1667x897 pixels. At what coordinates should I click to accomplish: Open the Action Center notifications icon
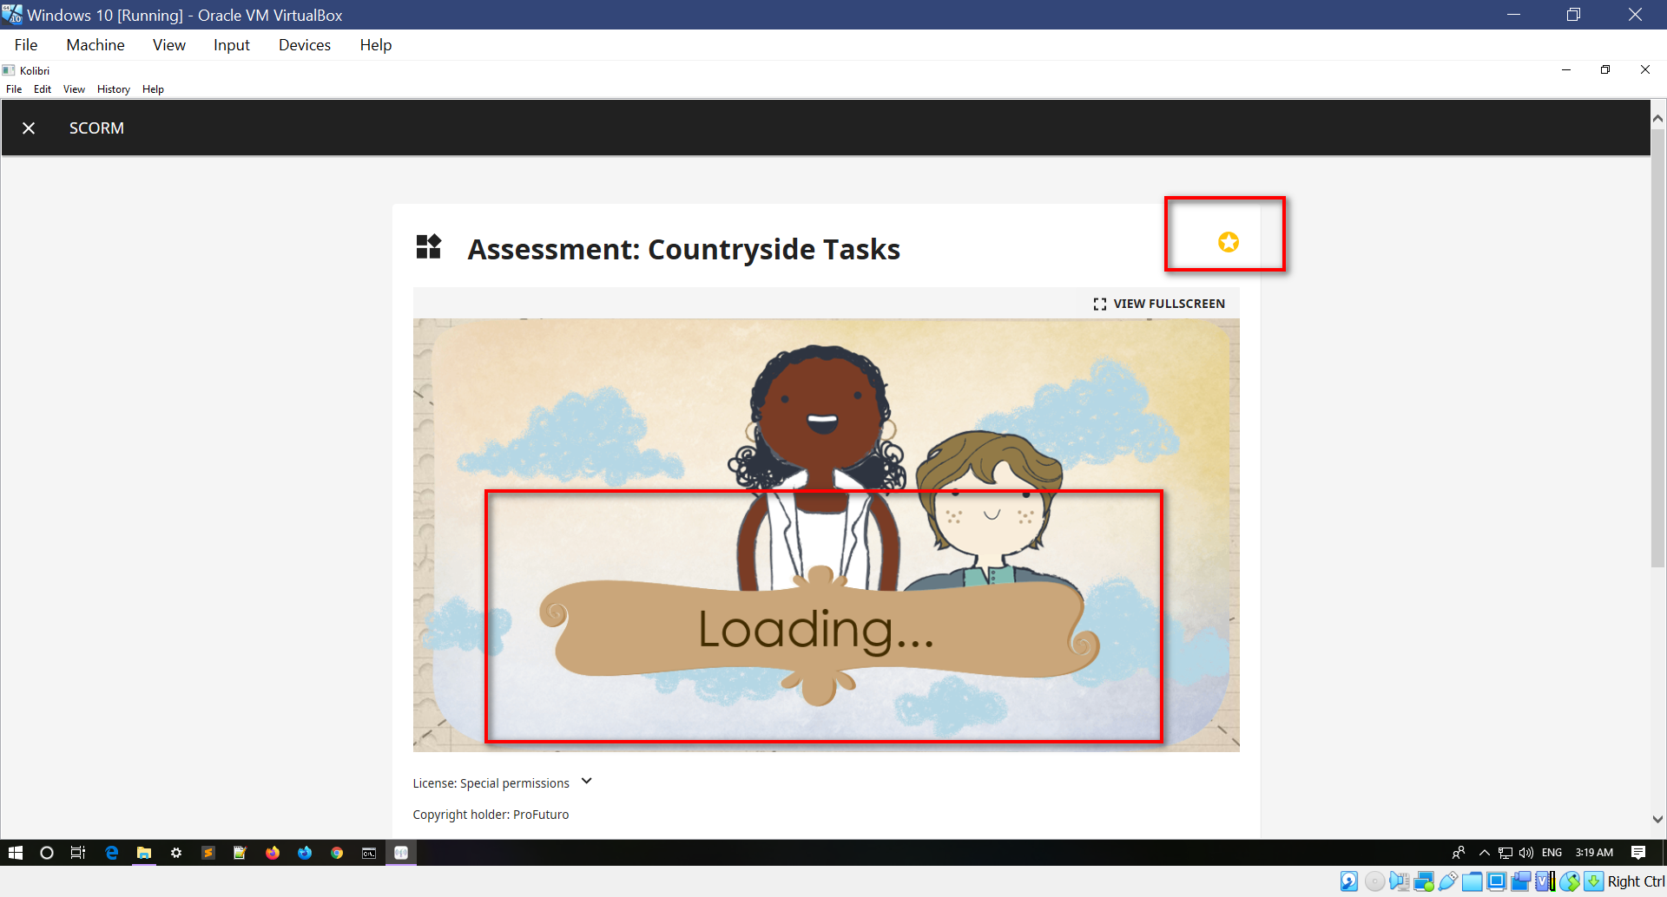tap(1638, 853)
